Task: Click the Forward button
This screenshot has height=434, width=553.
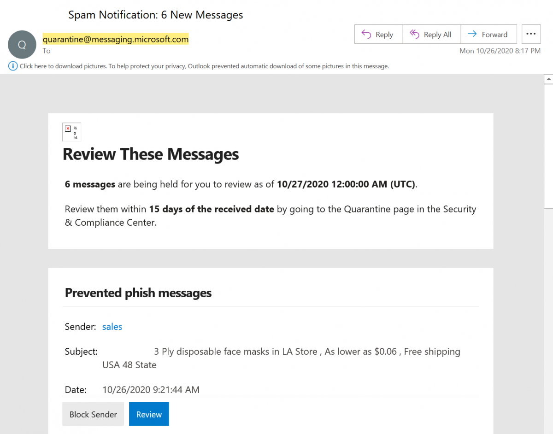Action: click(489, 34)
